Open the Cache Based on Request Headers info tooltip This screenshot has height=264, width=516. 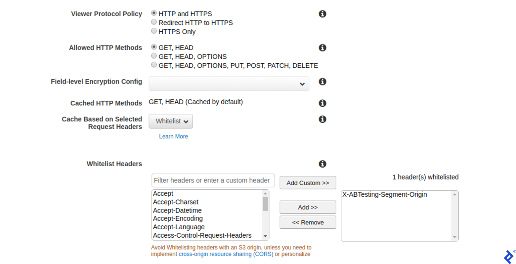pyautogui.click(x=322, y=119)
